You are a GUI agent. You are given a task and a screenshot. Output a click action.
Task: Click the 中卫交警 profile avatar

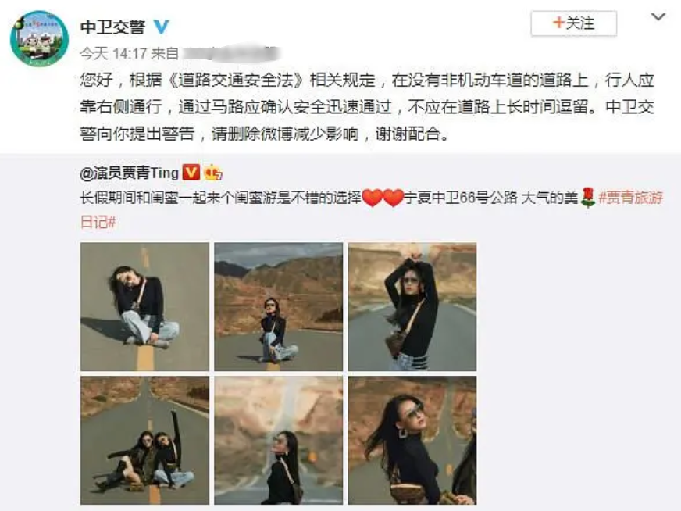pyautogui.click(x=39, y=38)
